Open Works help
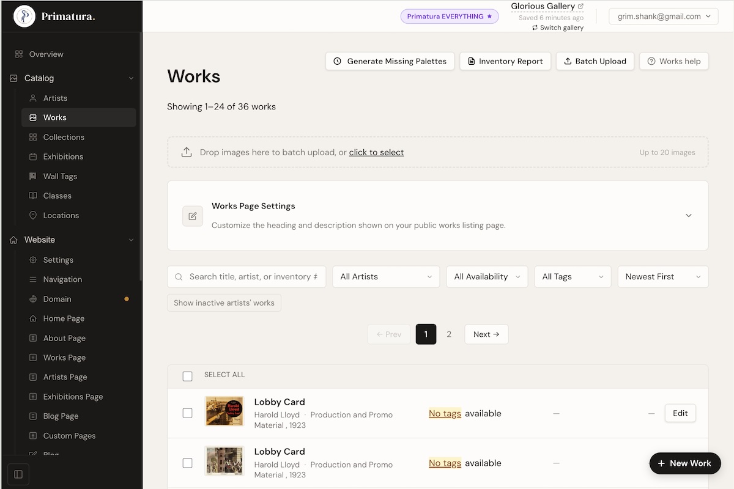The width and height of the screenshot is (734, 489). (674, 61)
